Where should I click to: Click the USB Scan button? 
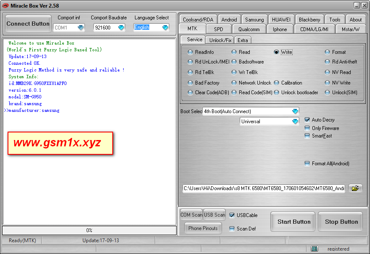click(214, 215)
